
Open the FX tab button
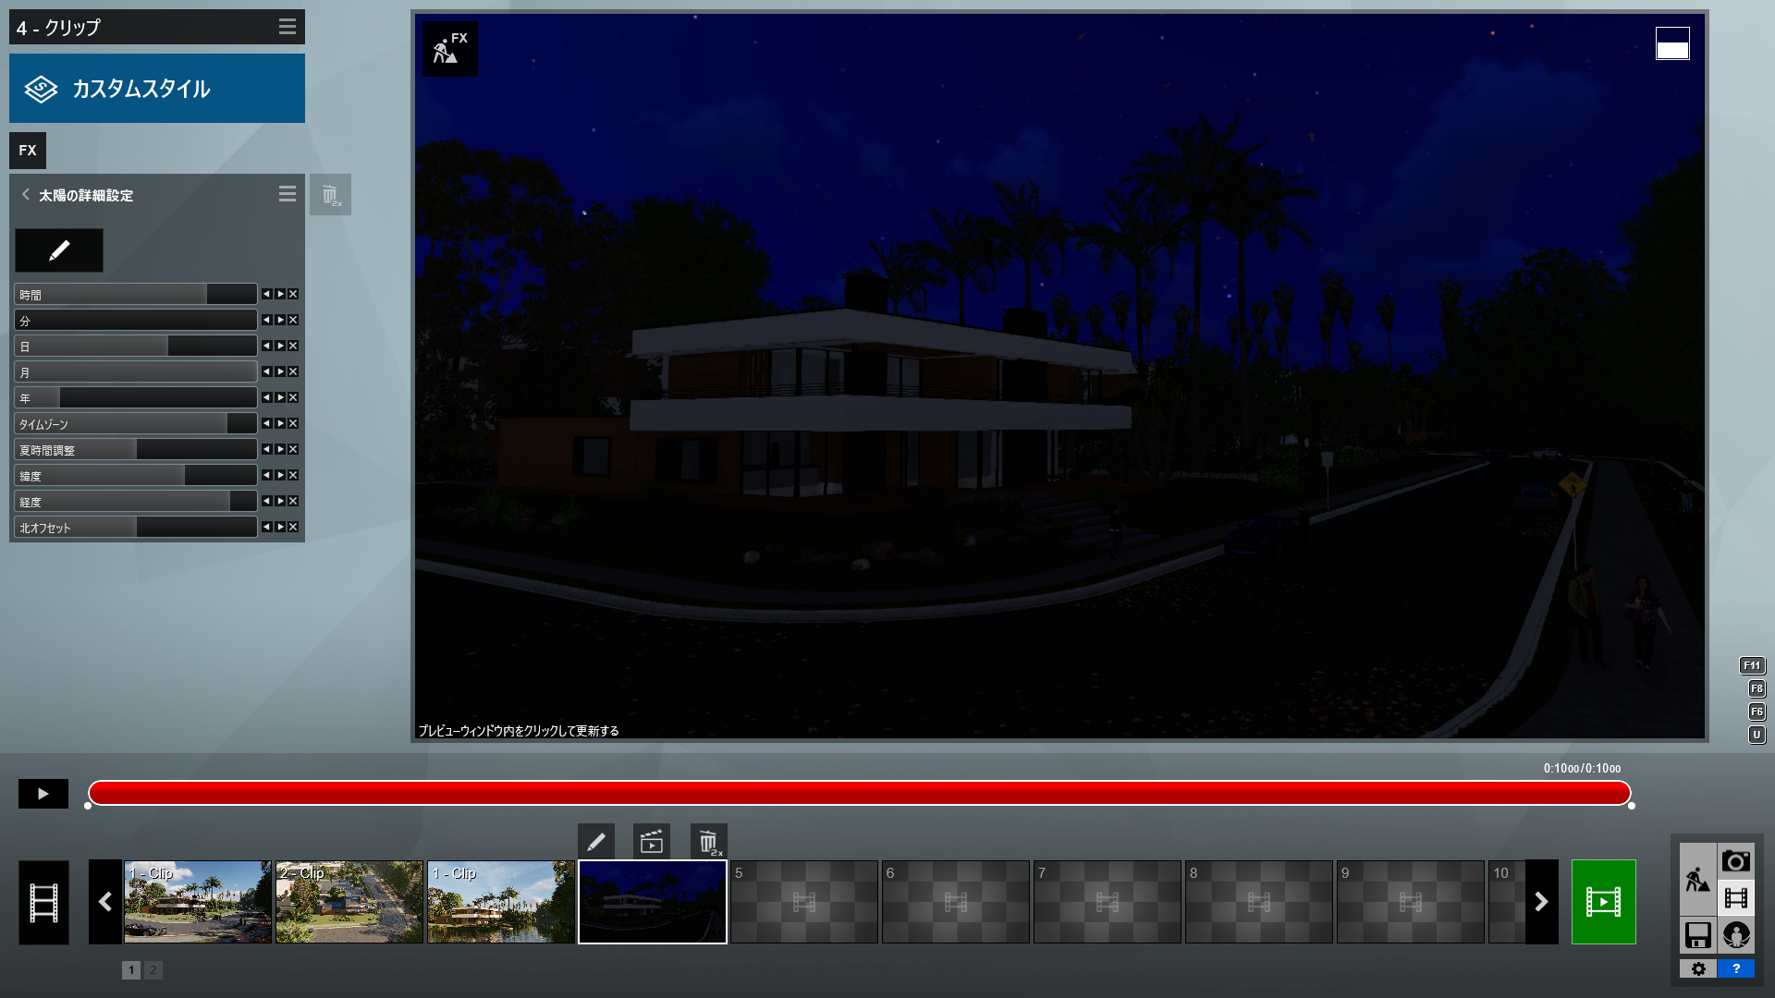point(28,151)
